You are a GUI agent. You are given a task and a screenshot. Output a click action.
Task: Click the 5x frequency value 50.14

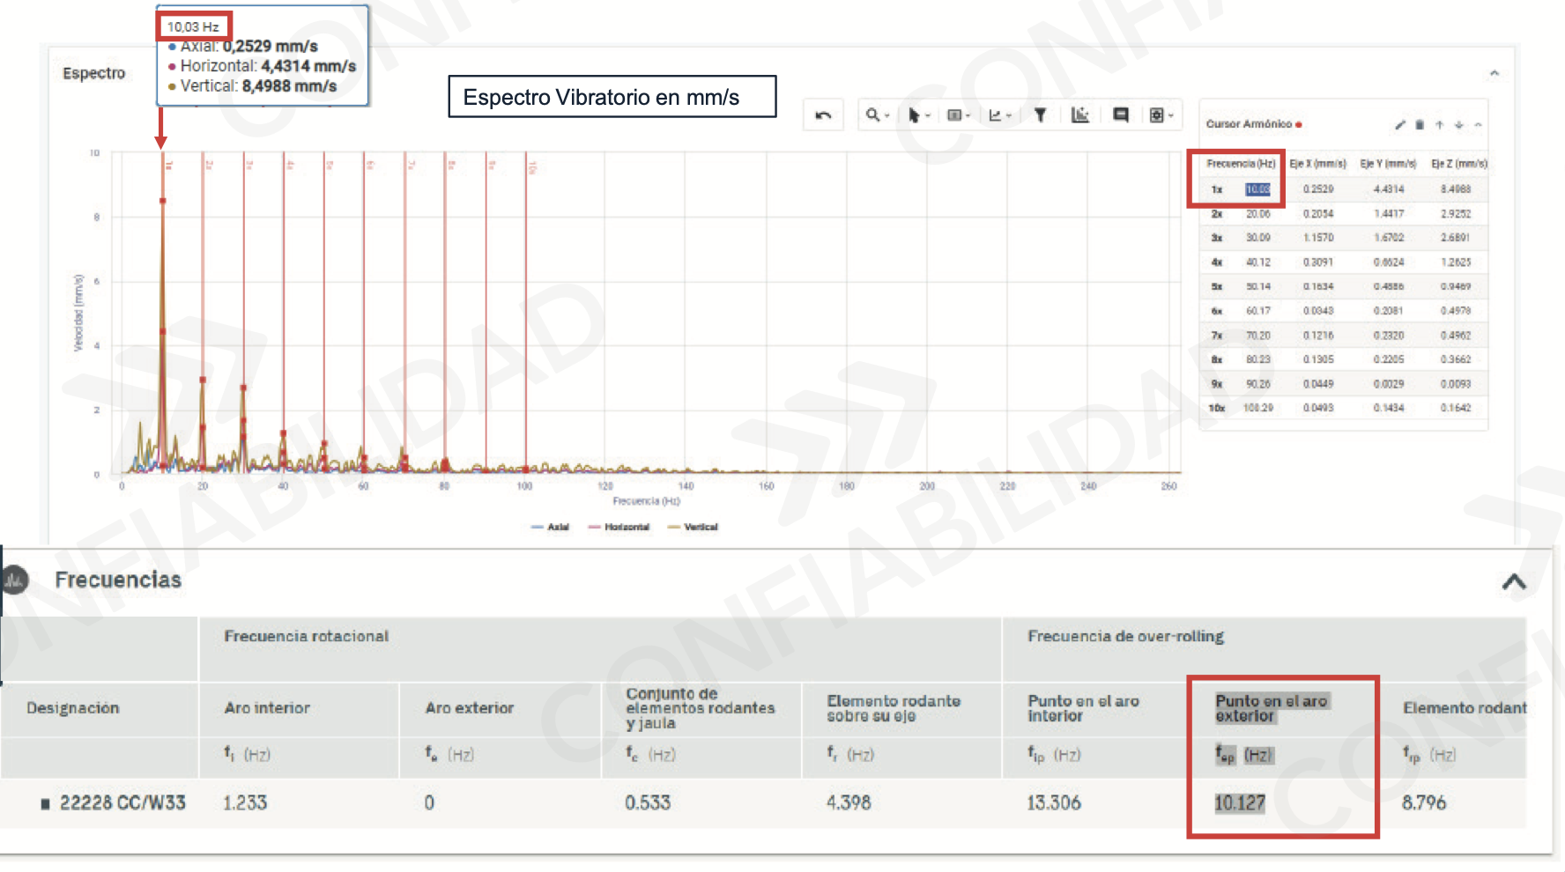pyautogui.click(x=1257, y=287)
